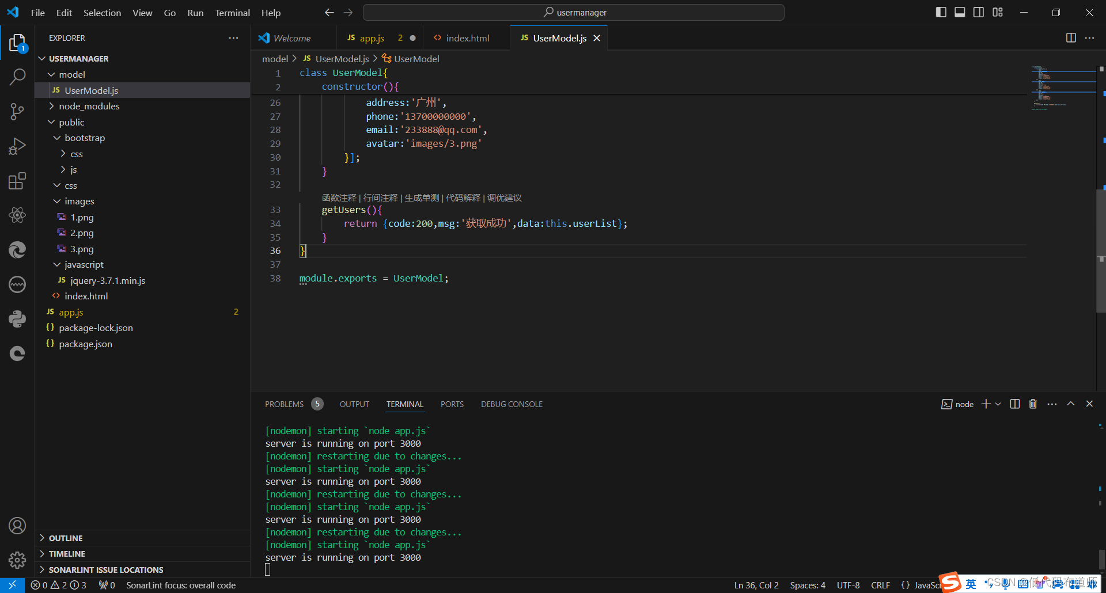Open the Selection menu
The image size is (1106, 593).
pos(102,13)
